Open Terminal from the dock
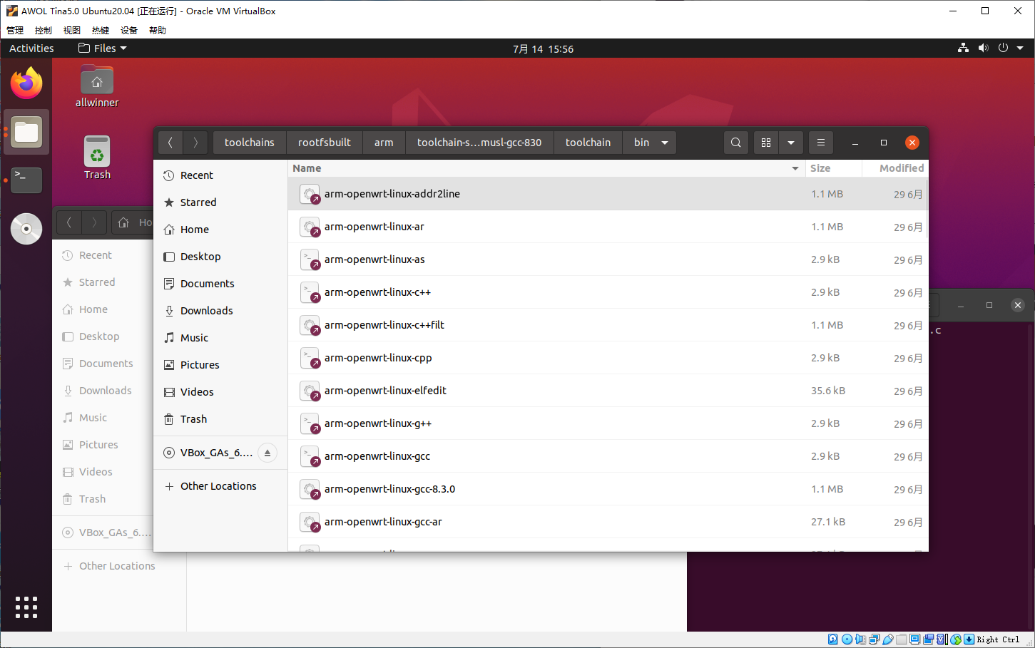This screenshot has width=1035, height=648. click(26, 180)
